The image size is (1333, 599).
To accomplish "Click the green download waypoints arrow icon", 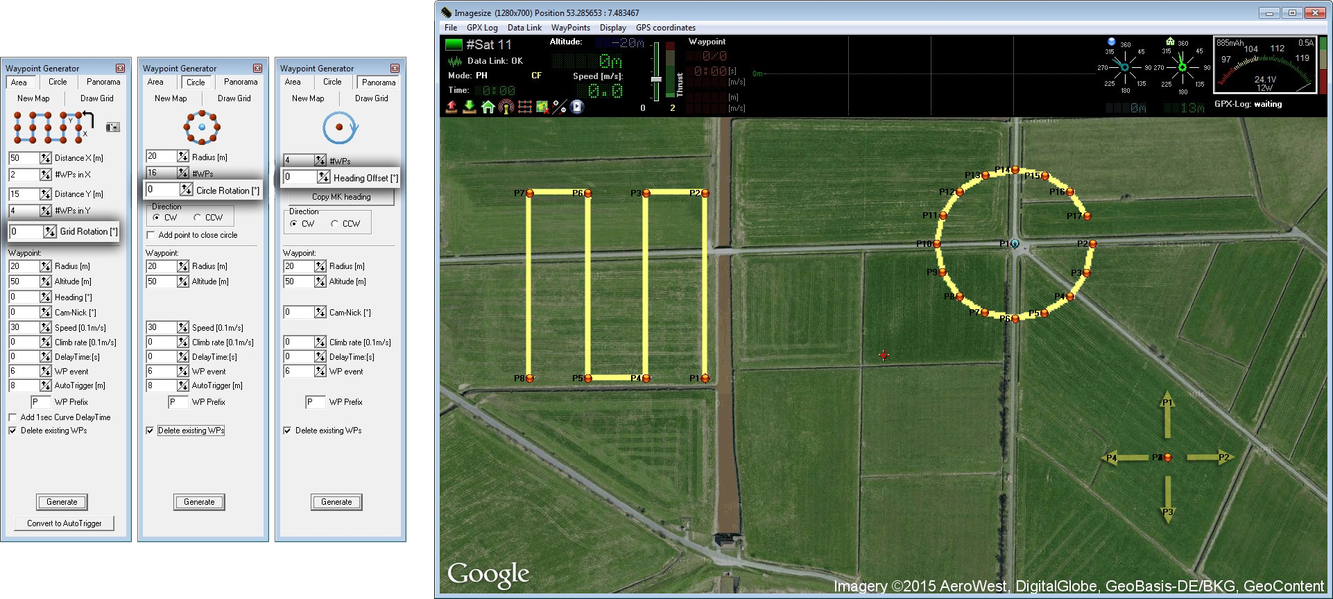I will point(470,107).
